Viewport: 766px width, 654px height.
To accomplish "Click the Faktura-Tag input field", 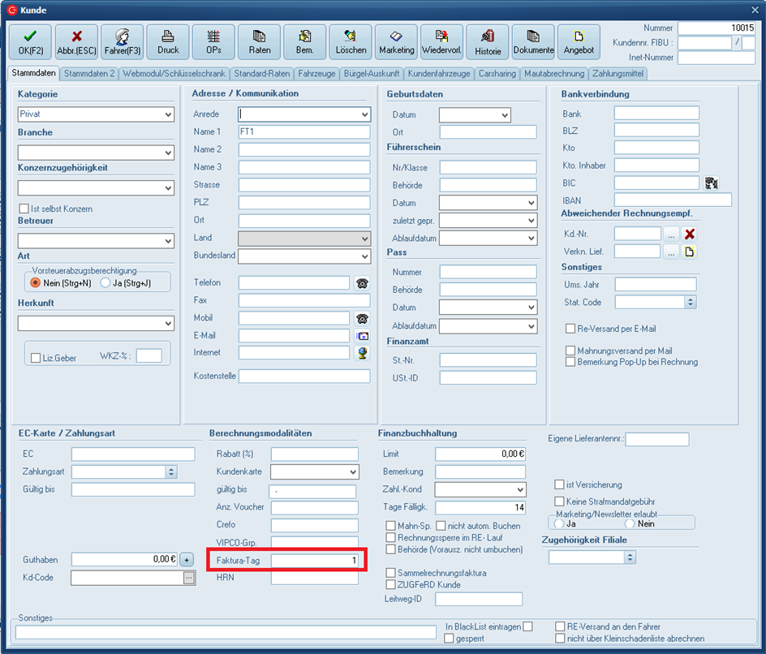I will 314,561.
